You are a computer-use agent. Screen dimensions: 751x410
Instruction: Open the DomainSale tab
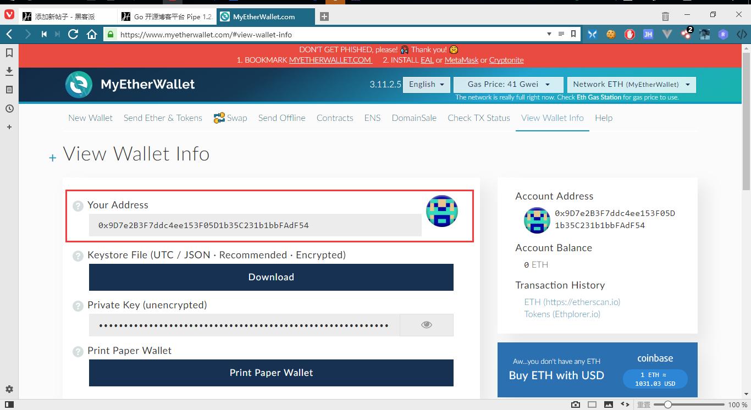click(x=414, y=118)
